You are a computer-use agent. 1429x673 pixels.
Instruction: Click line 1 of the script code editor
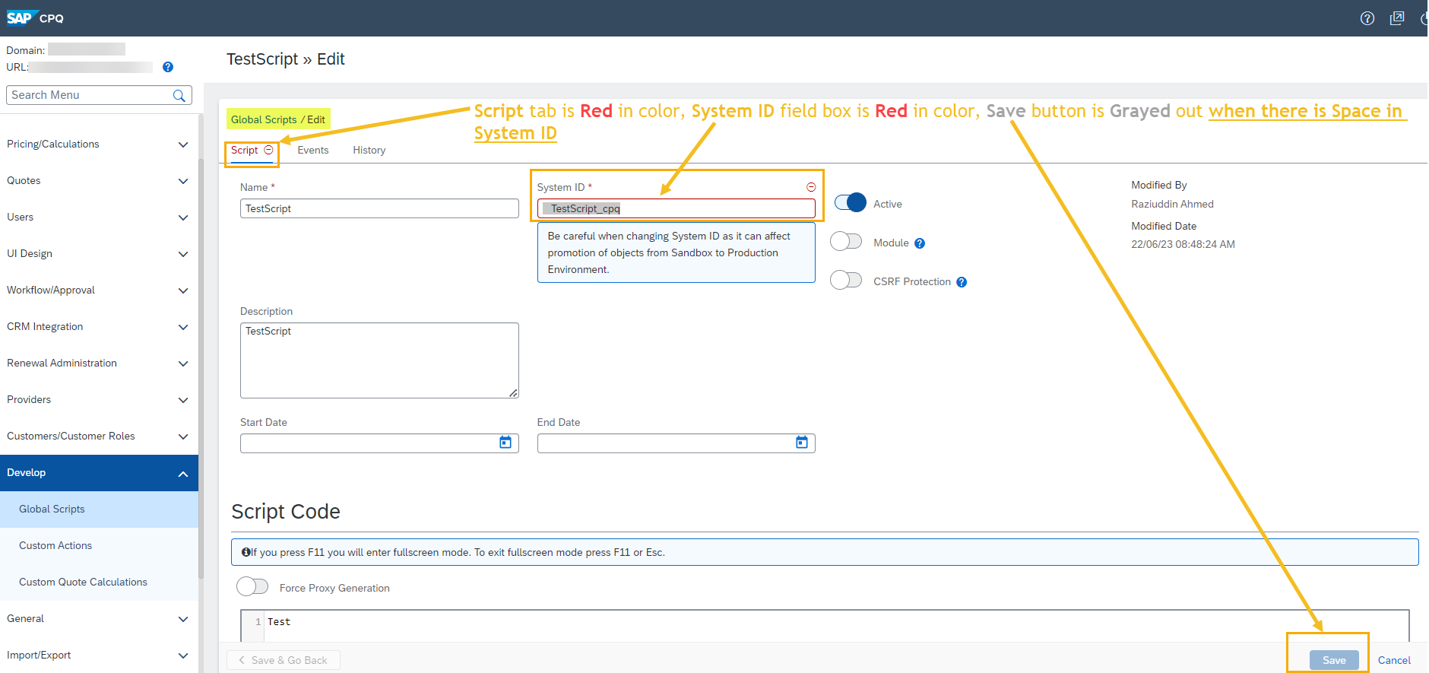click(836, 622)
